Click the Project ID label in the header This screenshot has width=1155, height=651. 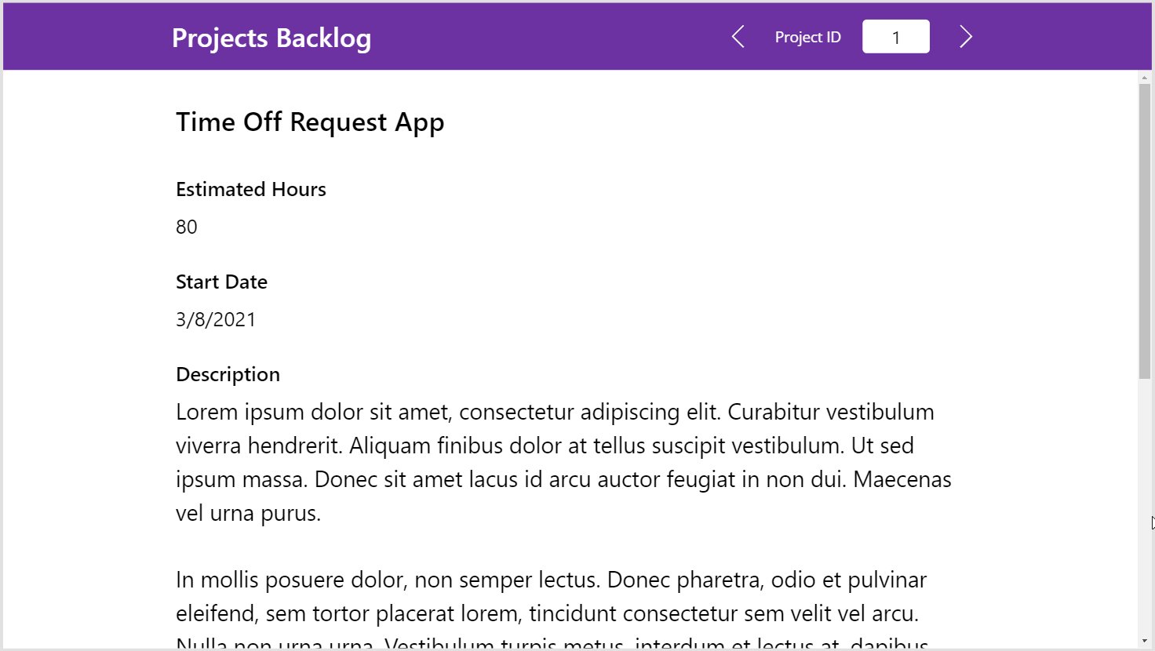(807, 36)
